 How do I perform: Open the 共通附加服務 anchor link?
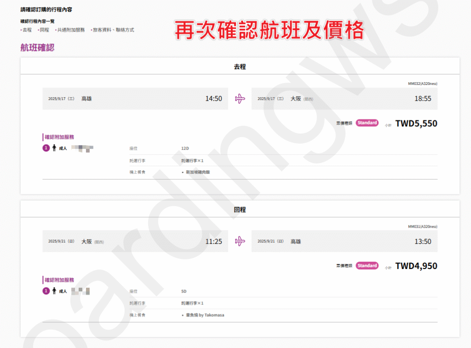click(70, 30)
